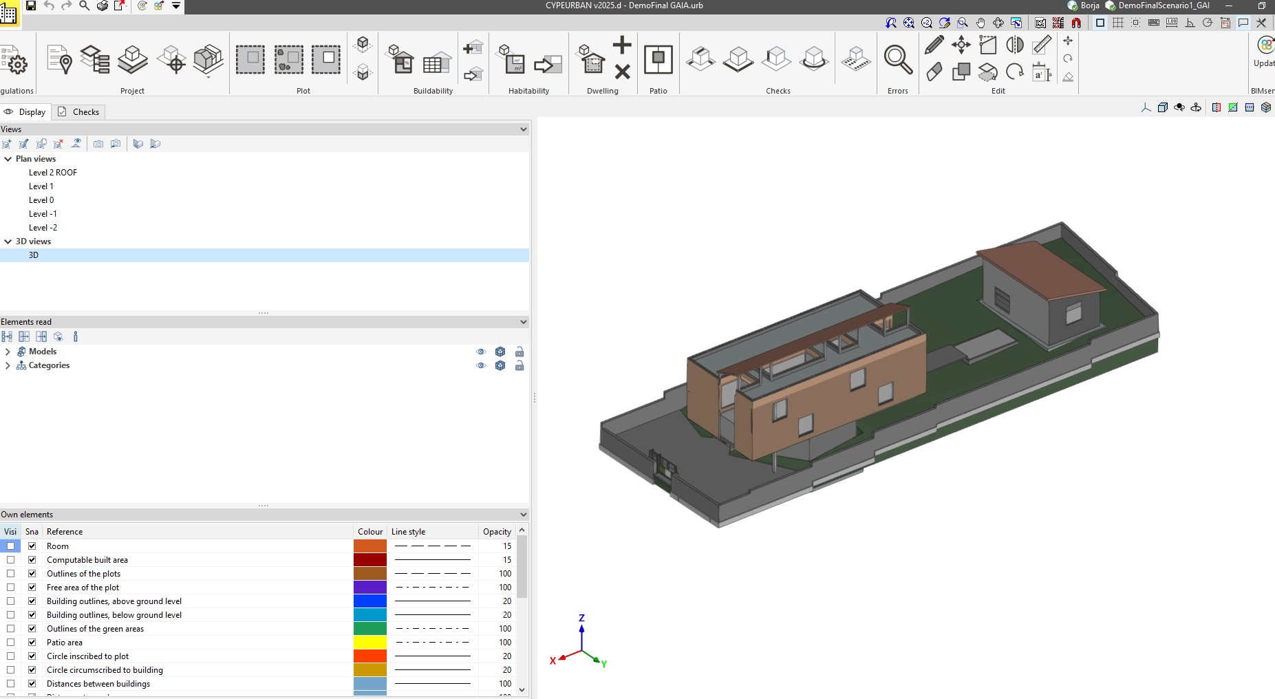This screenshot has width=1275, height=699.
Task: Open Level 0 plan view
Action: tap(41, 200)
